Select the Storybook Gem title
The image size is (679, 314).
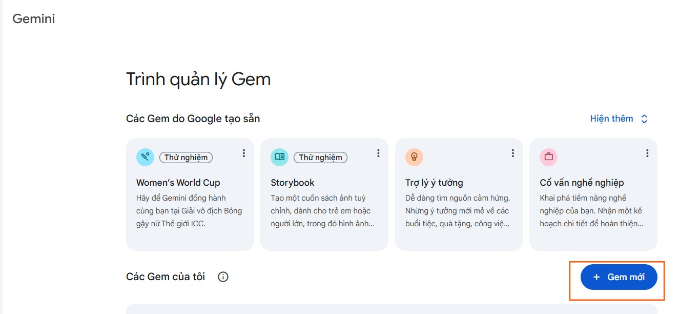pyautogui.click(x=292, y=183)
